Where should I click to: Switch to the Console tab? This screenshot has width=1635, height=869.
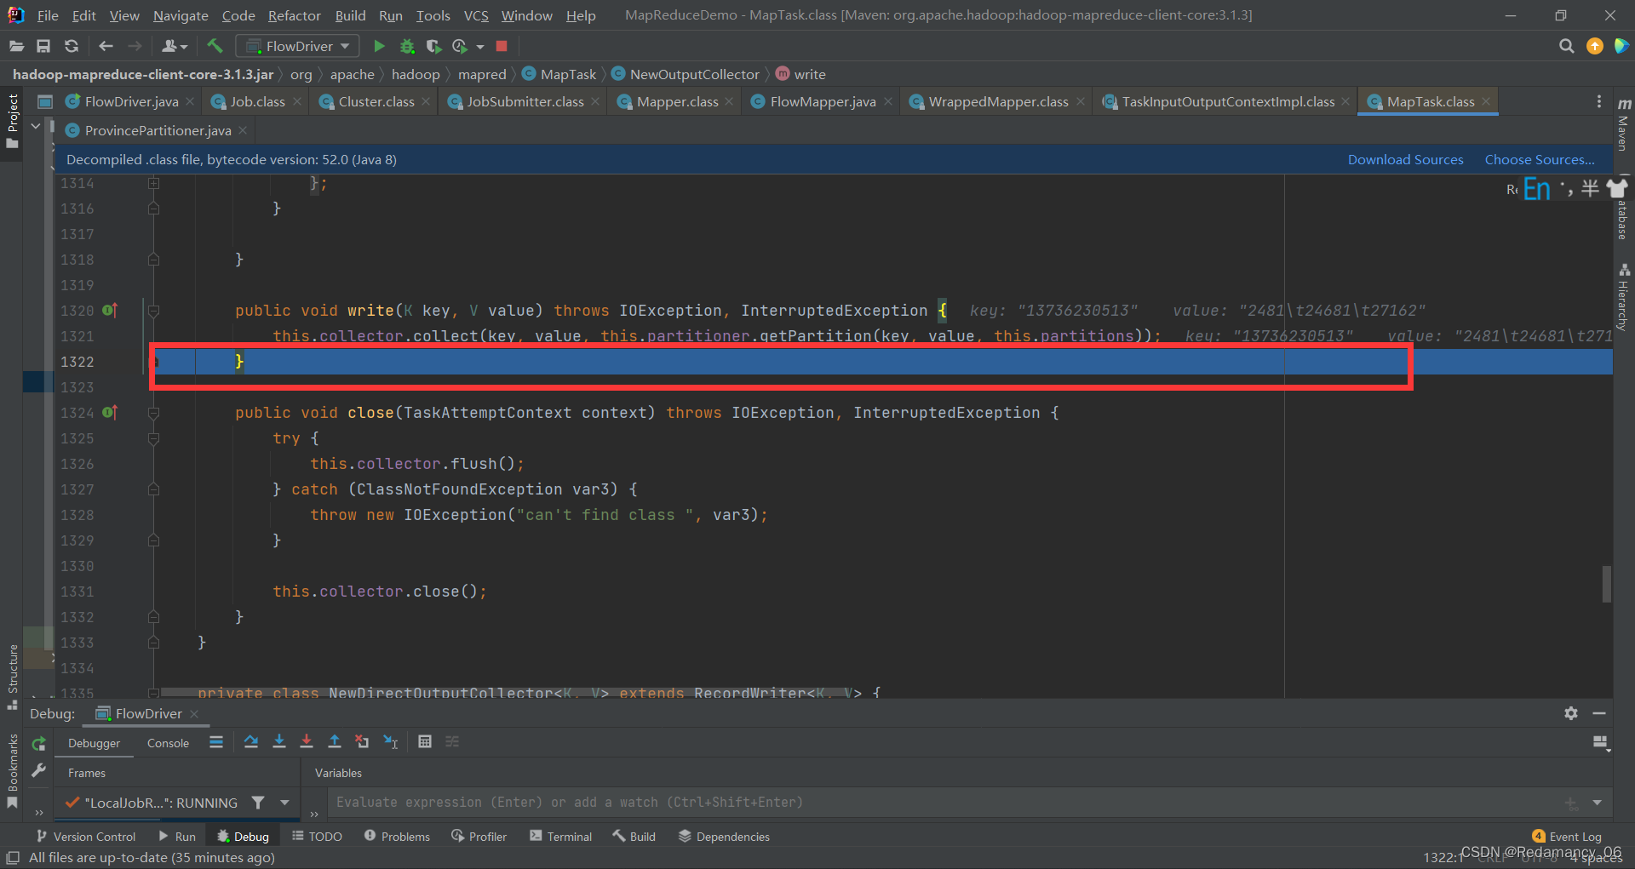[168, 743]
